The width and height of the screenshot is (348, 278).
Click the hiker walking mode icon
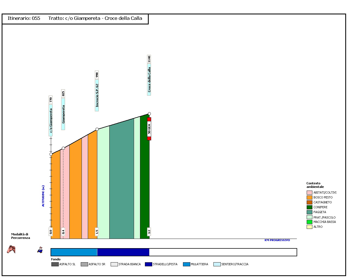(40, 250)
